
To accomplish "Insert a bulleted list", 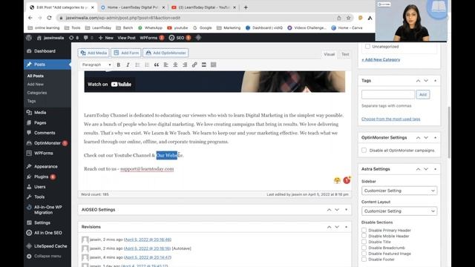I will 137,65.
